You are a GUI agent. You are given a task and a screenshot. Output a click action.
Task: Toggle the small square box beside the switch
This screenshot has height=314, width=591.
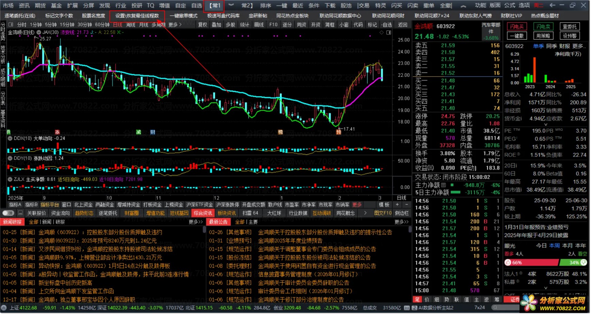20,213
